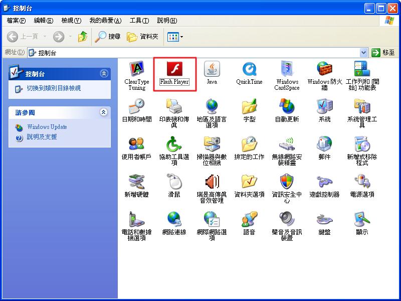Expand the address bar dropdown arrow

click(363, 53)
